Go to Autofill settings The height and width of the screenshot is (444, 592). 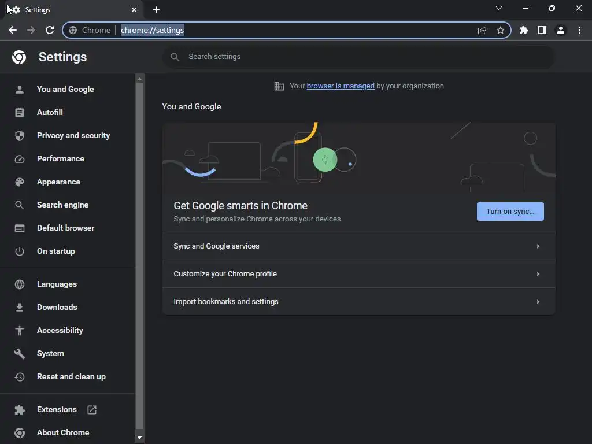(x=50, y=113)
